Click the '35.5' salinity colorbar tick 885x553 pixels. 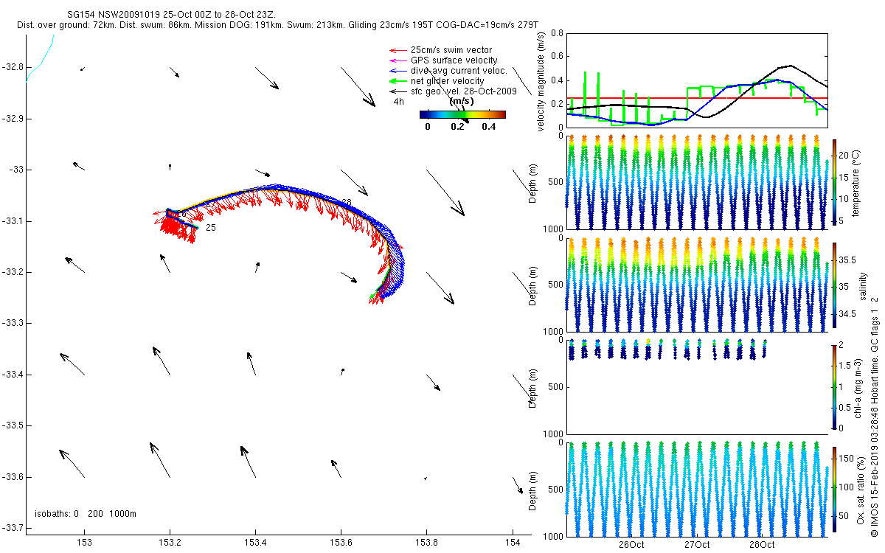coord(848,260)
